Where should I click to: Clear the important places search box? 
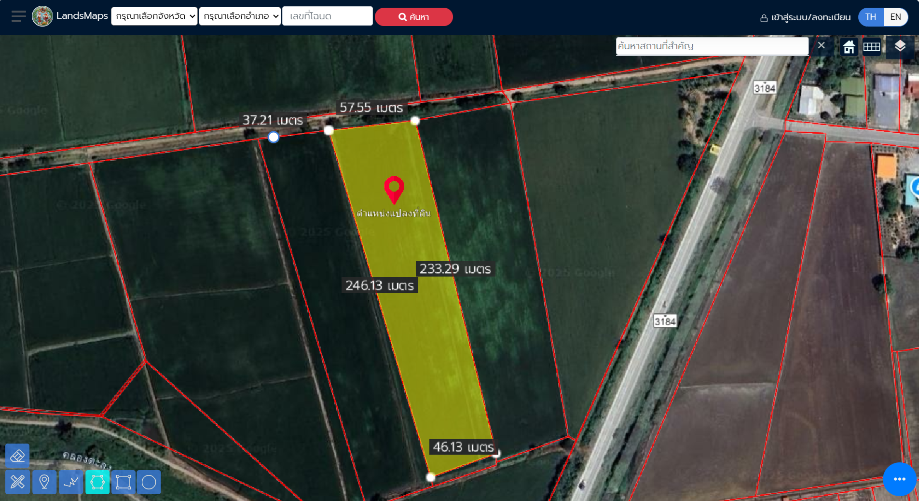(x=821, y=45)
